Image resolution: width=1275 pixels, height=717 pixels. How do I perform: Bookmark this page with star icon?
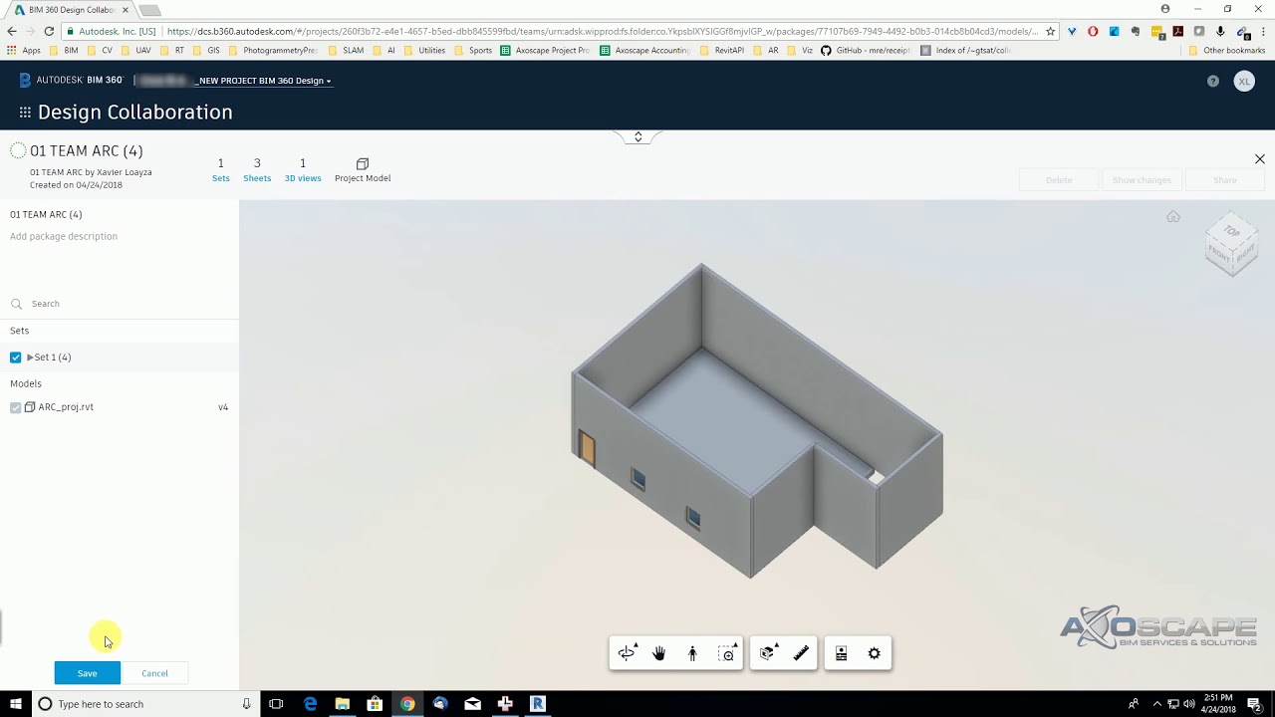coord(1050,31)
